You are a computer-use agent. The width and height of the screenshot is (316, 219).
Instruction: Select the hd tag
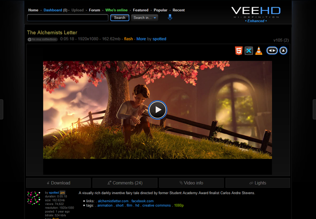coord(137,205)
